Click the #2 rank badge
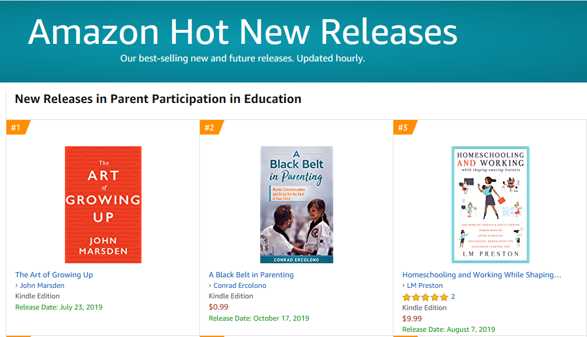The height and width of the screenshot is (337, 587). point(210,128)
